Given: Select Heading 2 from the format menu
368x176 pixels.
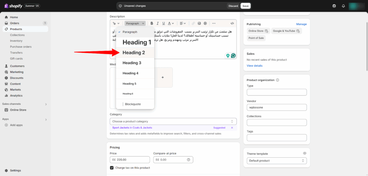Looking at the screenshot, I should point(134,53).
